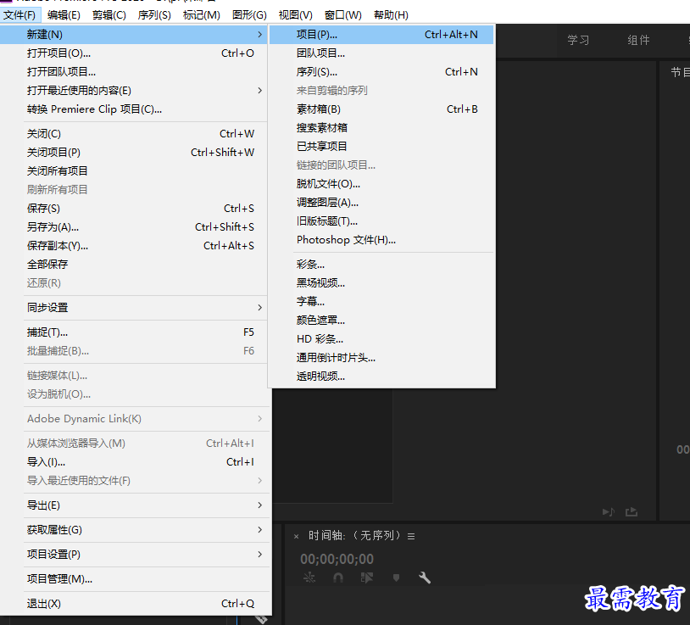Screen dimensions: 690x625
Task: Click 打开项目(O)... menu entry
Action: (134, 53)
